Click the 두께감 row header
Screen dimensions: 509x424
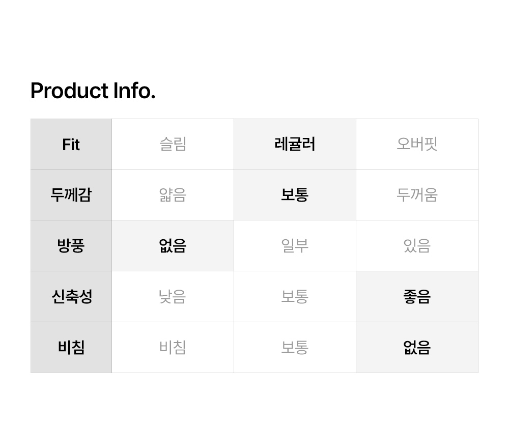pyautogui.click(x=71, y=195)
